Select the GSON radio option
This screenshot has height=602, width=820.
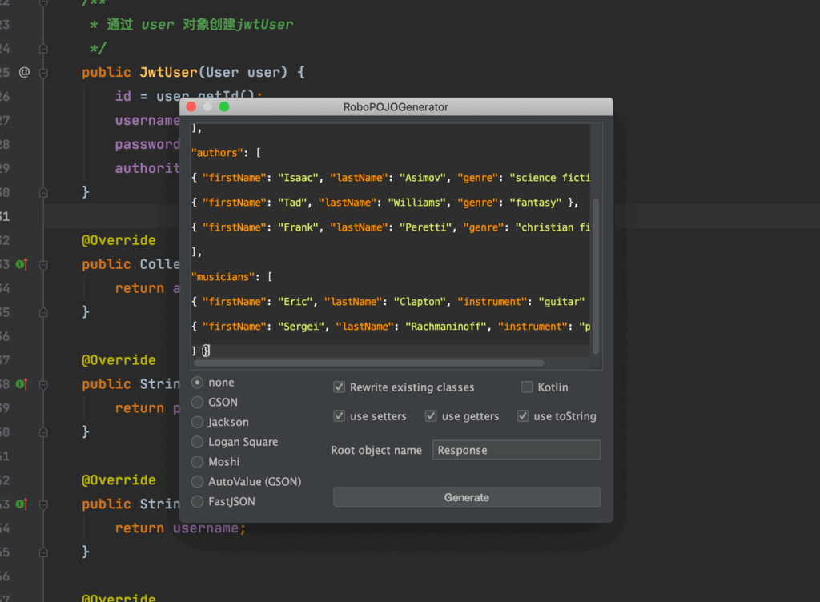[x=198, y=402]
